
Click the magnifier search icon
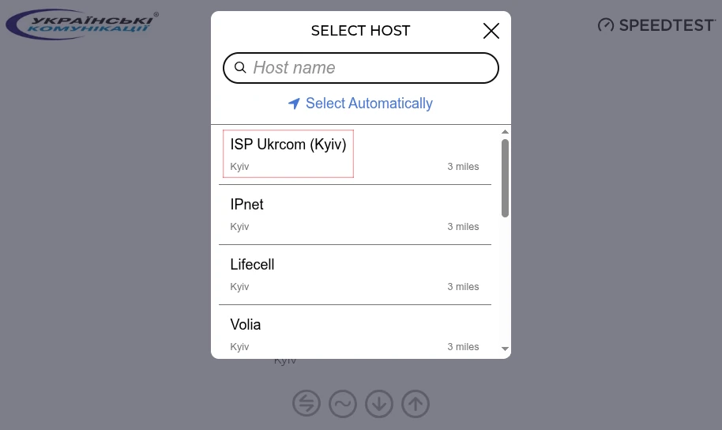click(240, 68)
